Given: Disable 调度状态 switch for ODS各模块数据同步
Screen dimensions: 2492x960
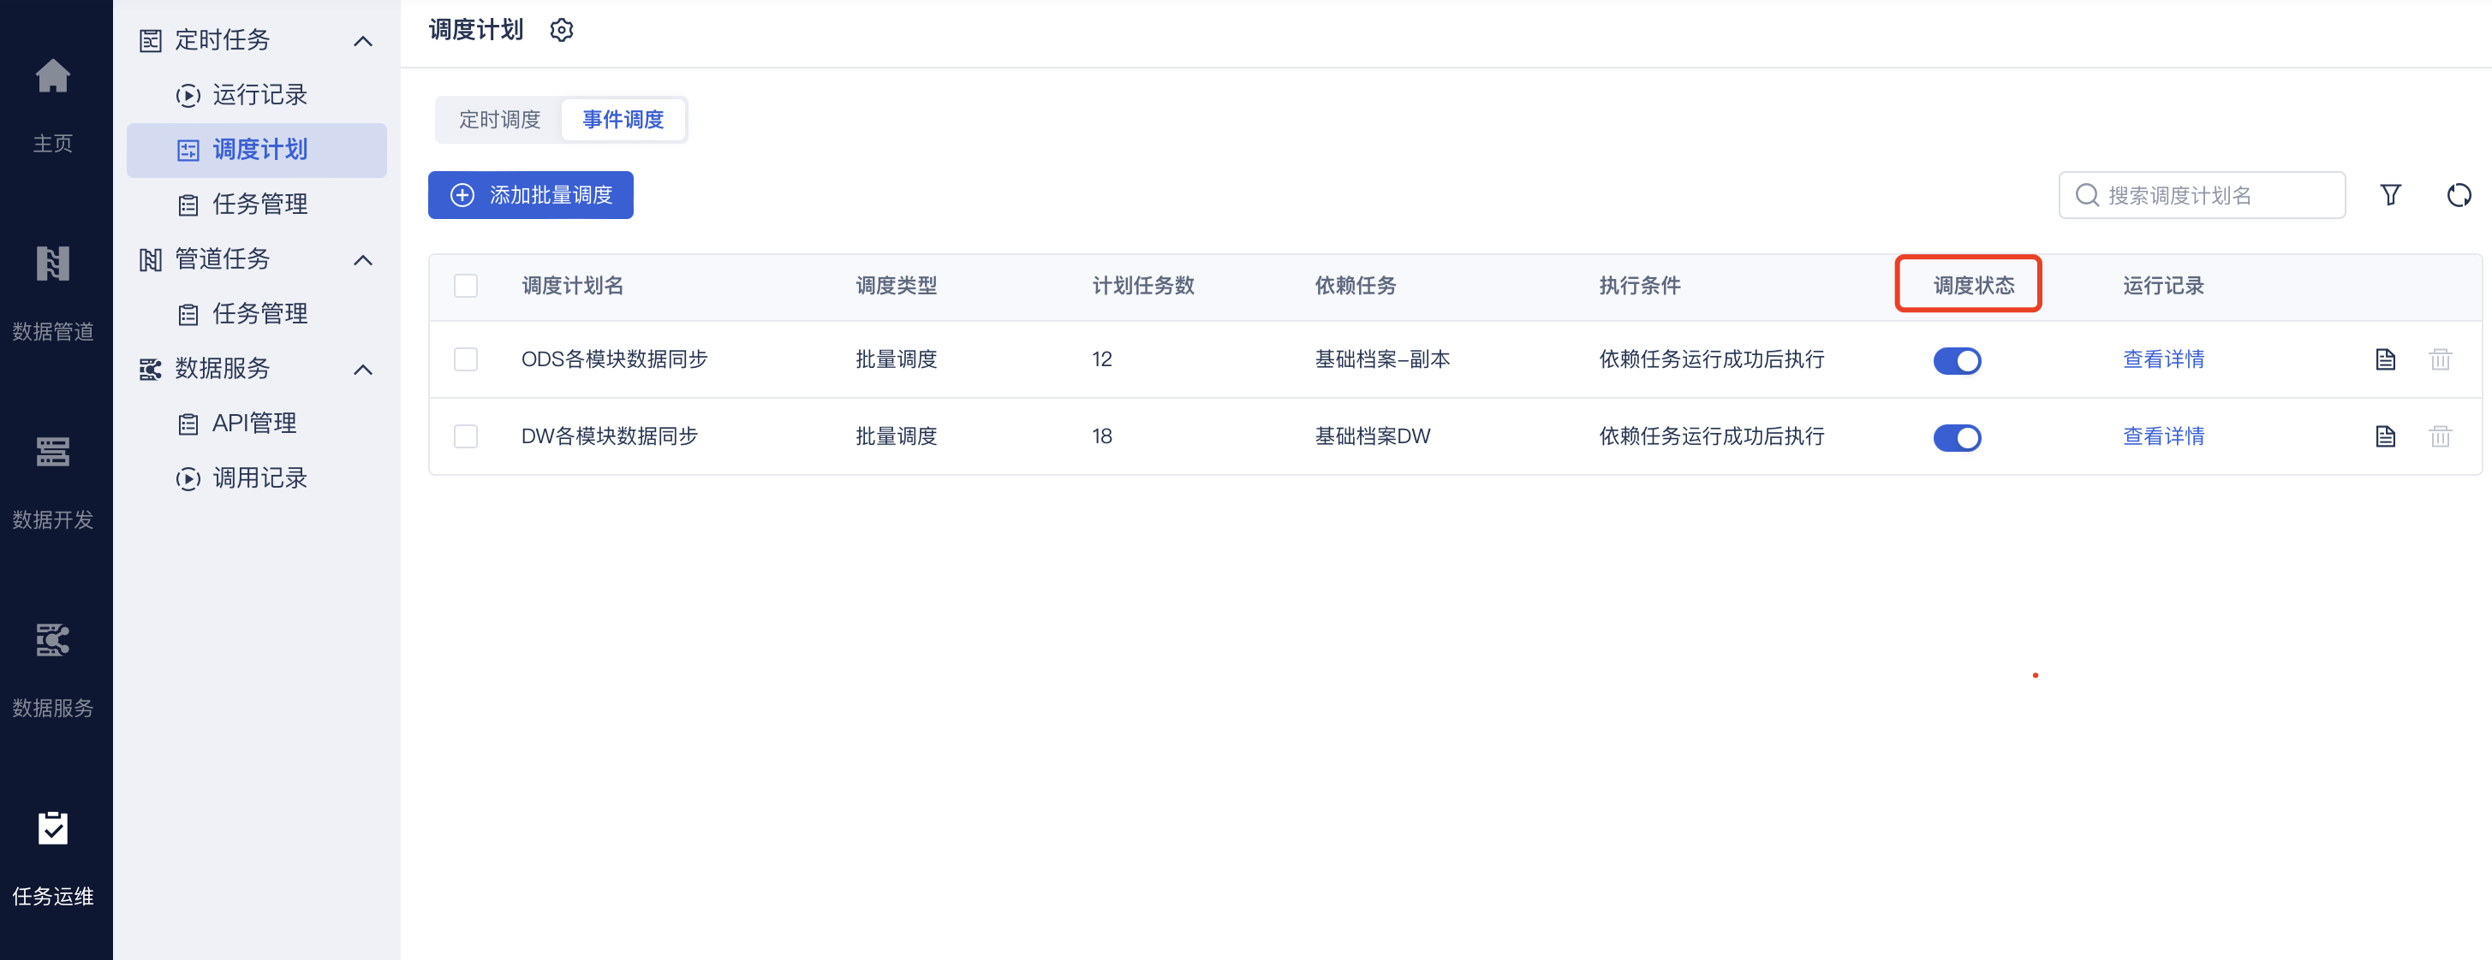Looking at the screenshot, I should click(1956, 360).
